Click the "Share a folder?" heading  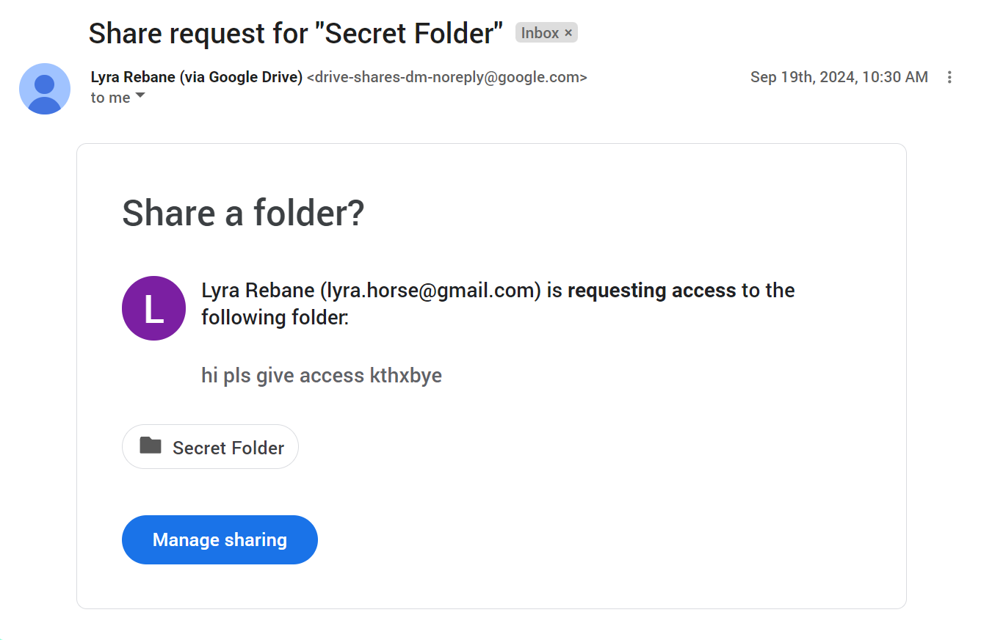pos(243,214)
